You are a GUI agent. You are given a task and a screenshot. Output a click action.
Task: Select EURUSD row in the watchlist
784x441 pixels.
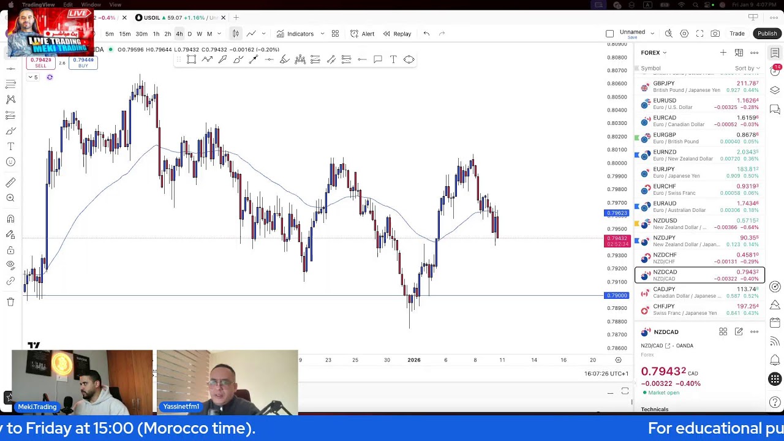click(x=699, y=104)
